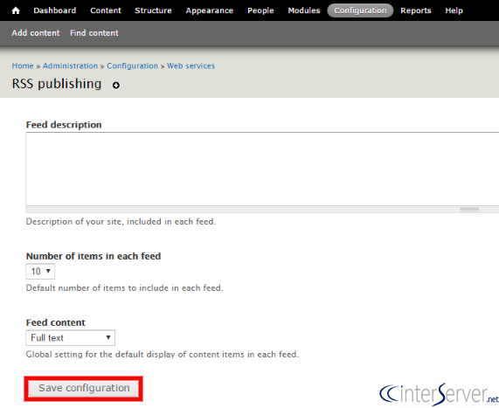Click the Number of items in each feed label
499x408 pixels.
pos(94,256)
